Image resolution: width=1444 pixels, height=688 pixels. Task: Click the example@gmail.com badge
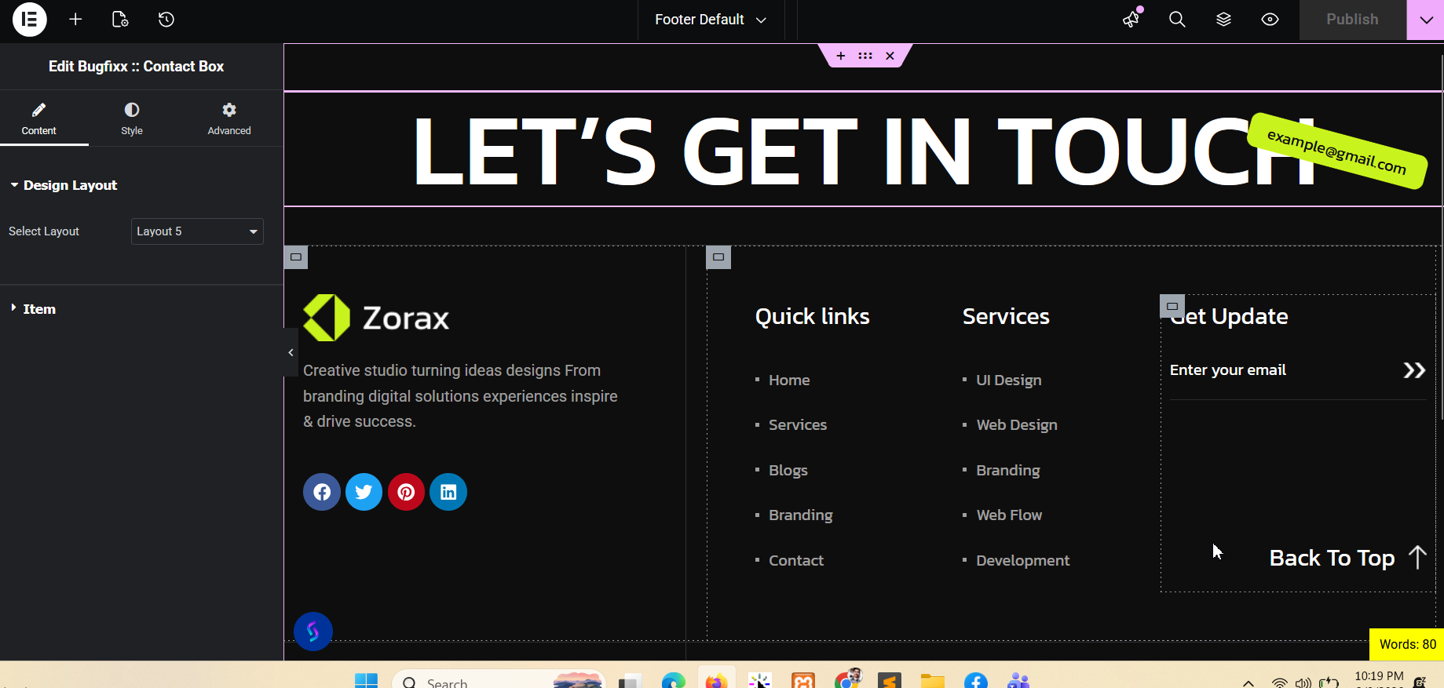coord(1337,151)
